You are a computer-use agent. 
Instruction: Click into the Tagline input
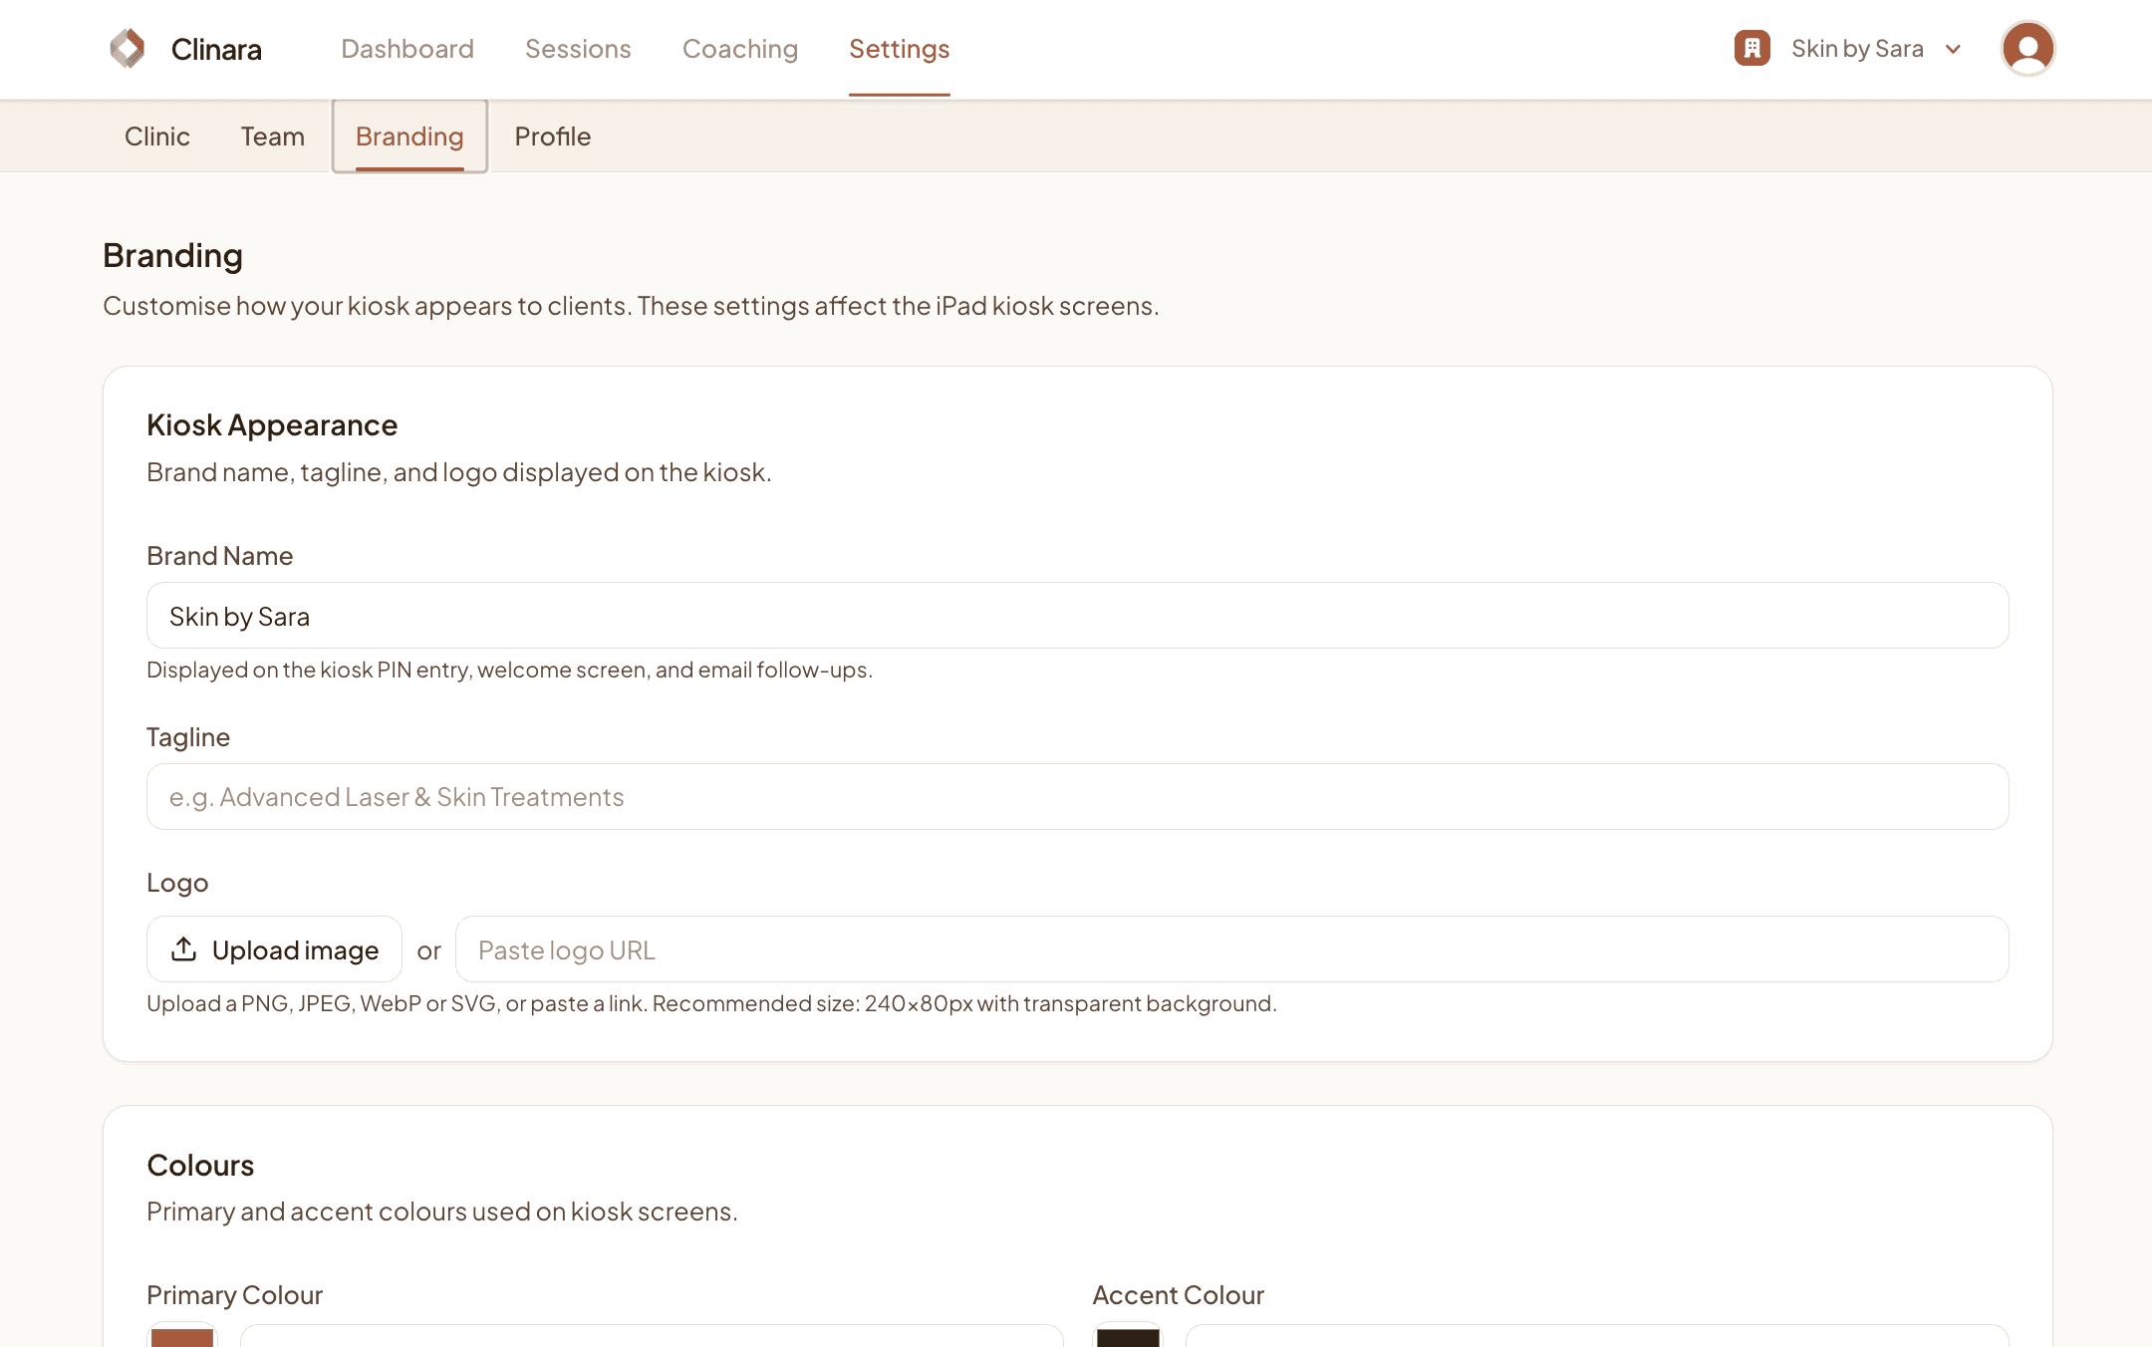(1077, 797)
